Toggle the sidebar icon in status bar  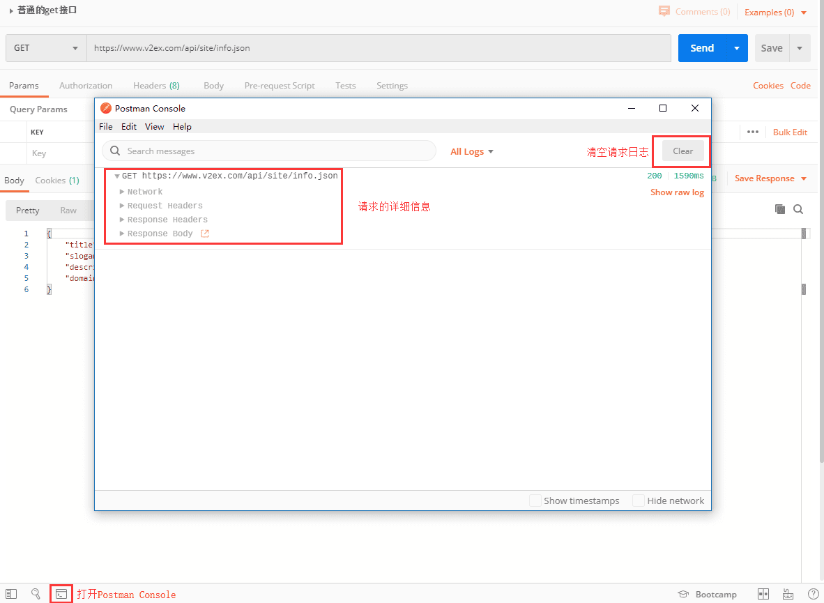tap(12, 594)
